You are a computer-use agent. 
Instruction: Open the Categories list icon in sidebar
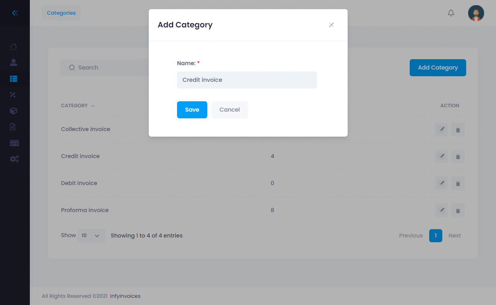point(14,79)
